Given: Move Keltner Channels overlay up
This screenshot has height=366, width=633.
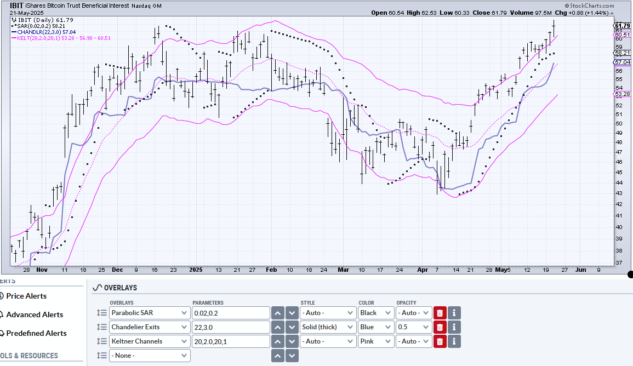Looking at the screenshot, I should (x=278, y=341).
